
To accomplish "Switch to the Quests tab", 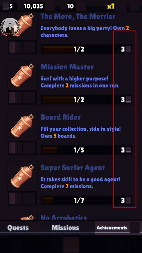I will (x=18, y=228).
